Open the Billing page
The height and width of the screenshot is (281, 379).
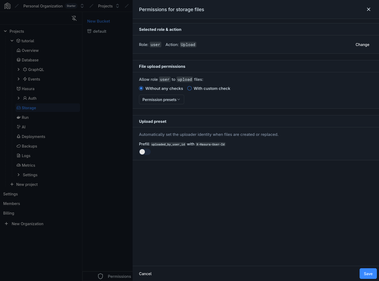9,213
